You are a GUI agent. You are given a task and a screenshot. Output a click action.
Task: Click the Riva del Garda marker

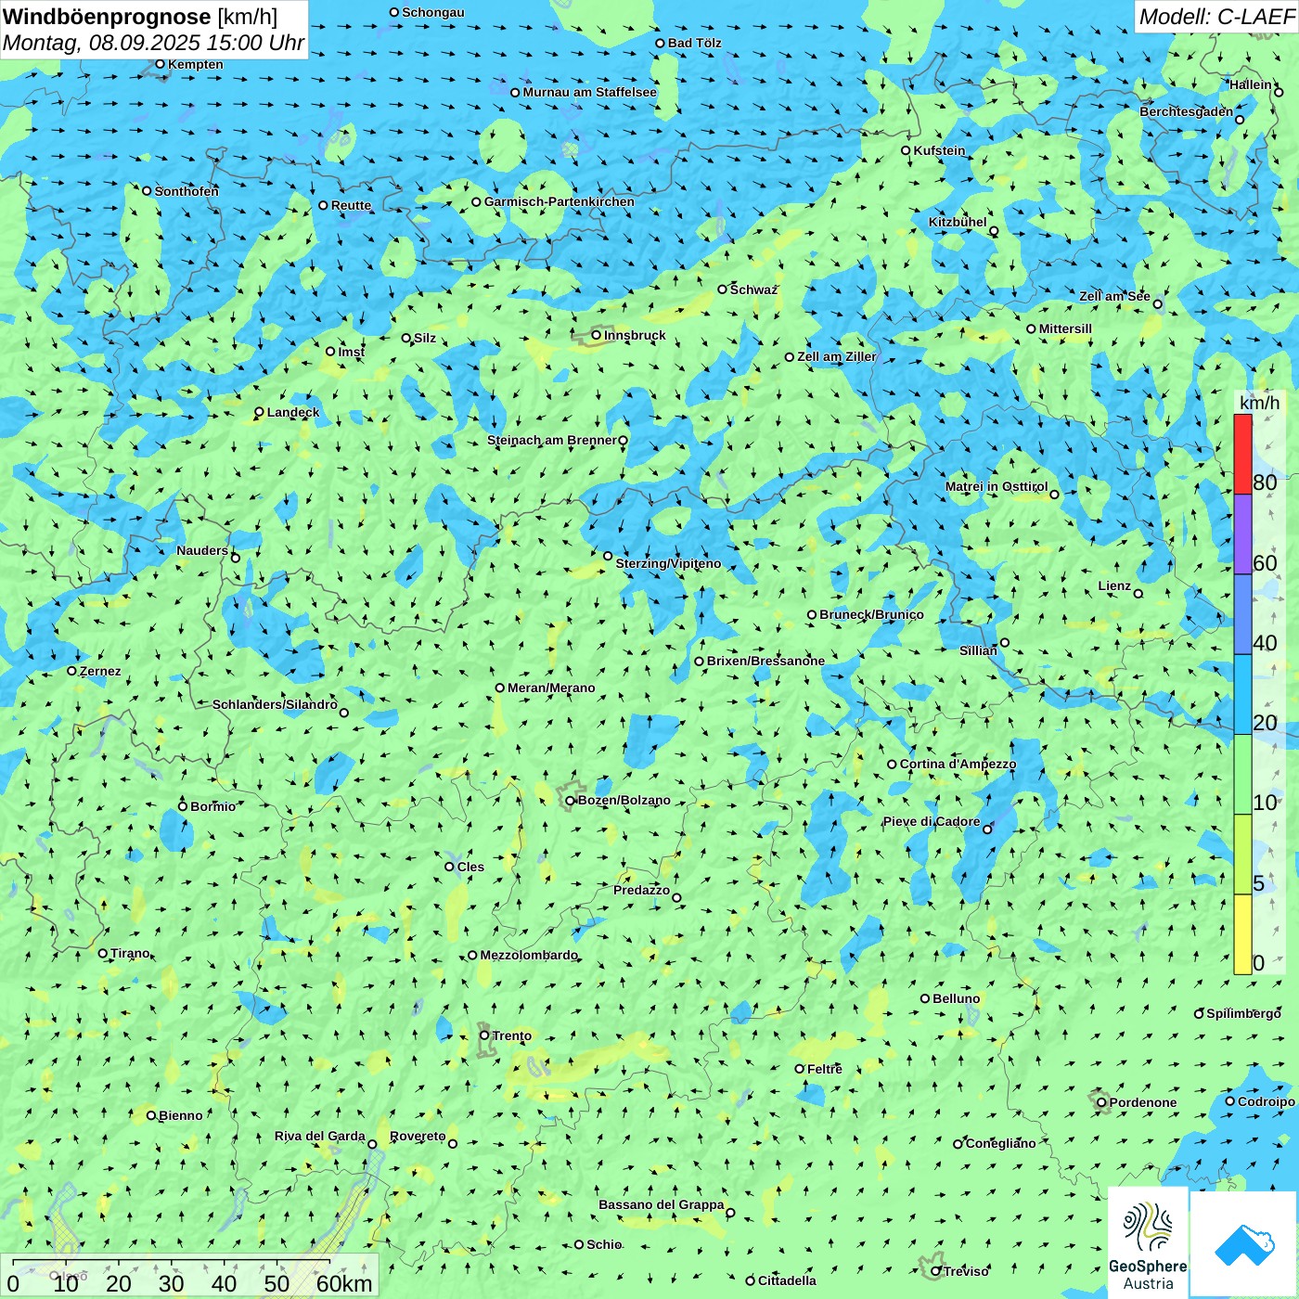pos(373,1144)
